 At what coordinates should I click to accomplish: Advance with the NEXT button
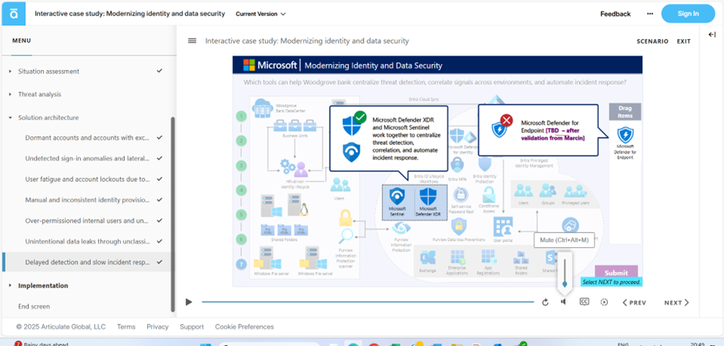[x=676, y=303]
